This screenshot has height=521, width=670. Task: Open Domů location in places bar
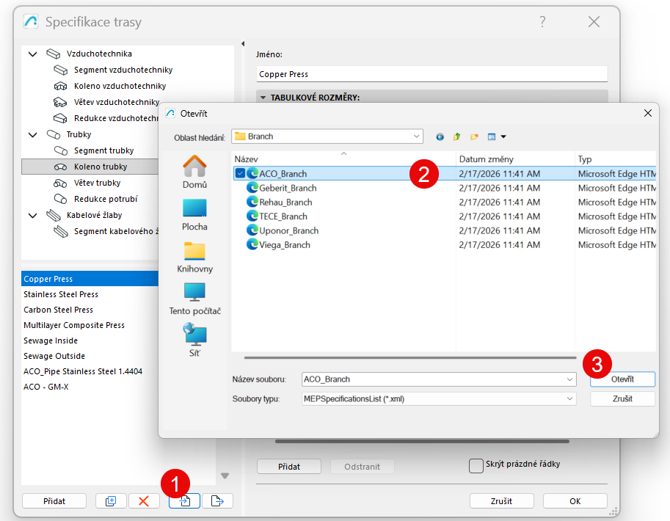195,172
